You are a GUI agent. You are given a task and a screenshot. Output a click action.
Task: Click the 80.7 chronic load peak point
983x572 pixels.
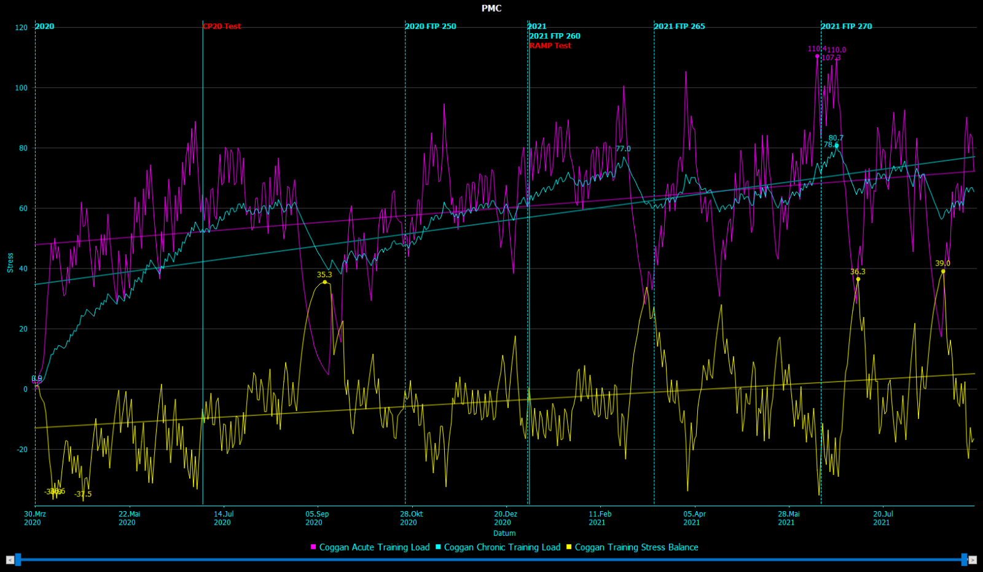click(x=836, y=146)
